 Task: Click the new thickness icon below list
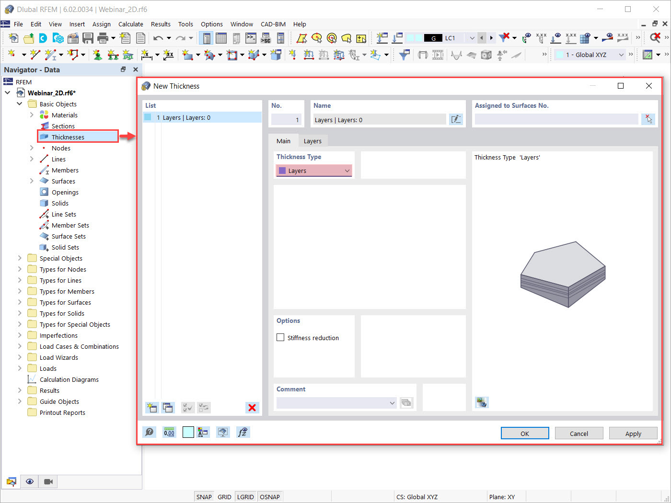coord(152,408)
